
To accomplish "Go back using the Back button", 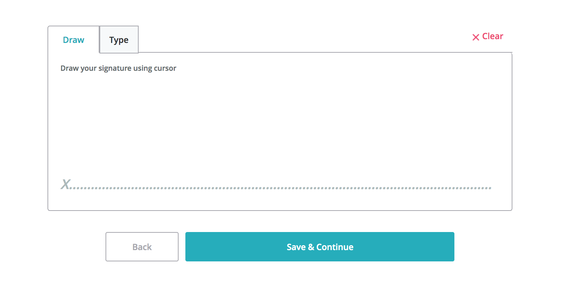I will (142, 247).
